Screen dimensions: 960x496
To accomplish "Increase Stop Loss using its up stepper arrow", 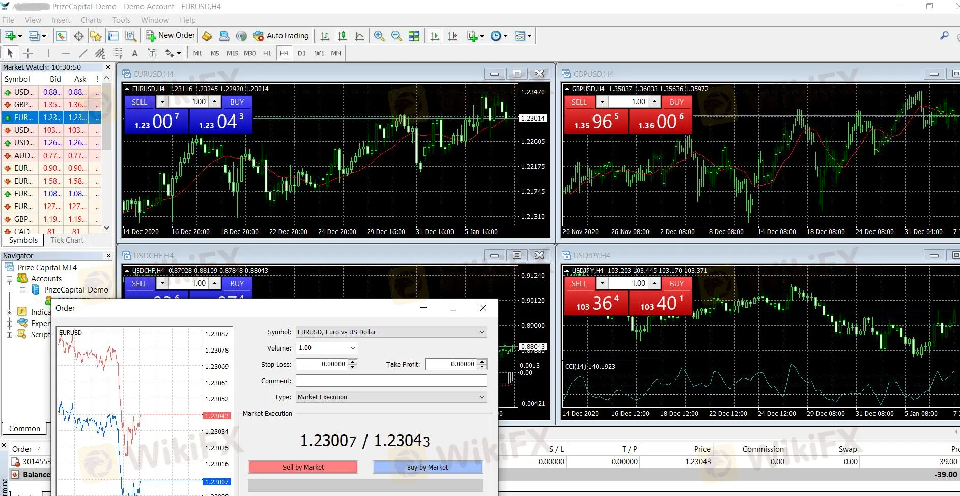I will coord(351,362).
